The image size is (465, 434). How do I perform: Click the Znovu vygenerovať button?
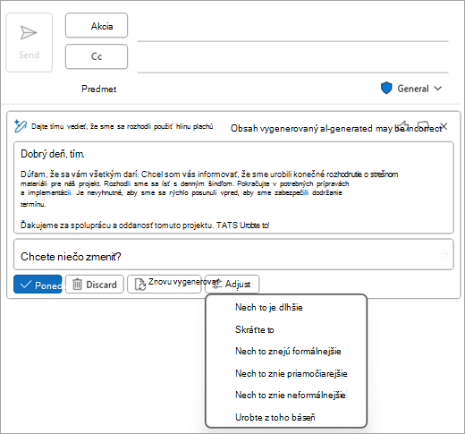coord(165,284)
